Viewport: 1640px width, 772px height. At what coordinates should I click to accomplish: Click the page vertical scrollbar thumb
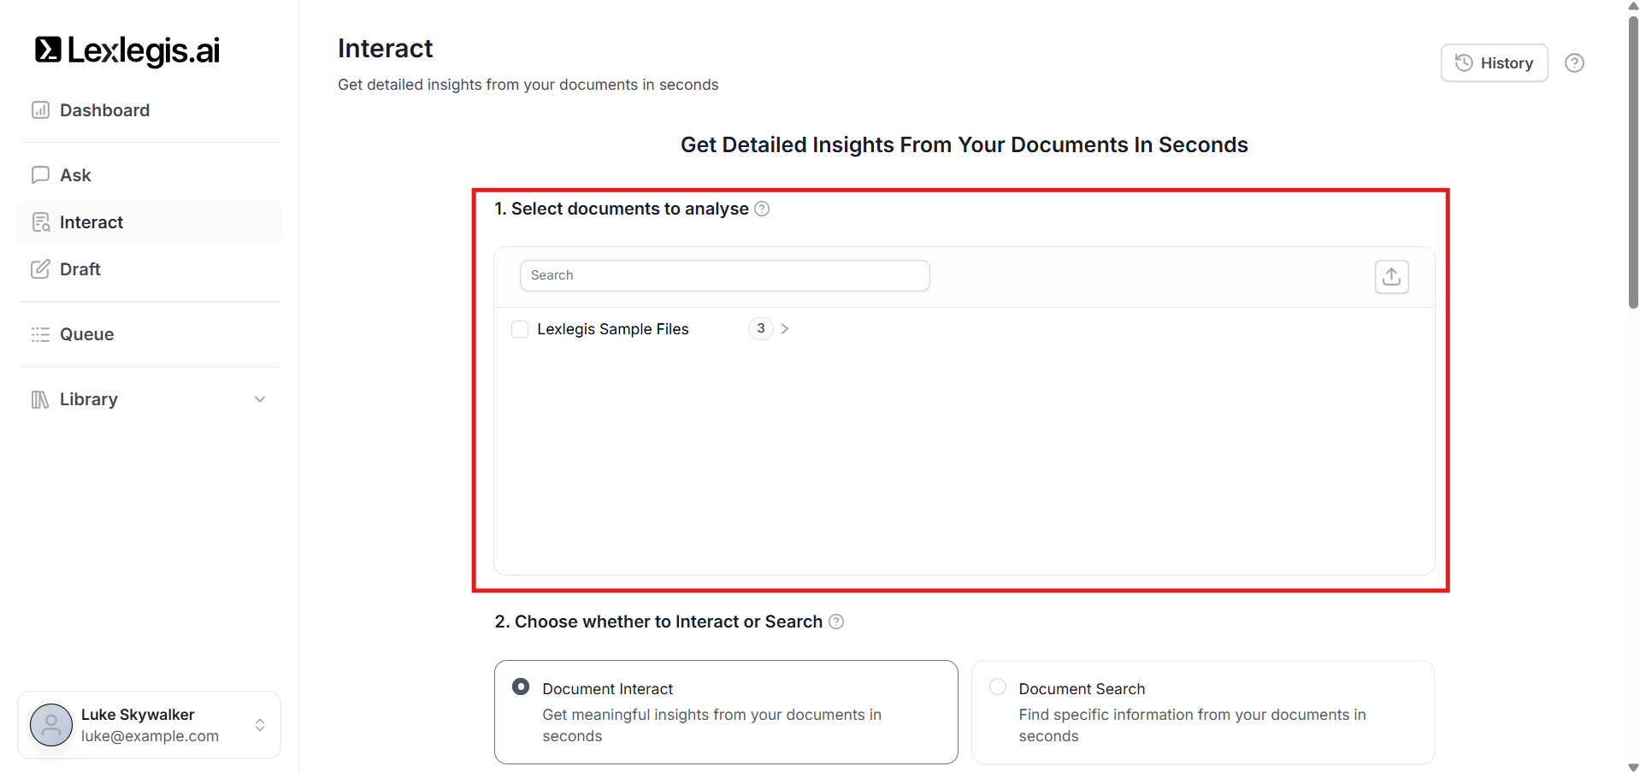(1632, 162)
